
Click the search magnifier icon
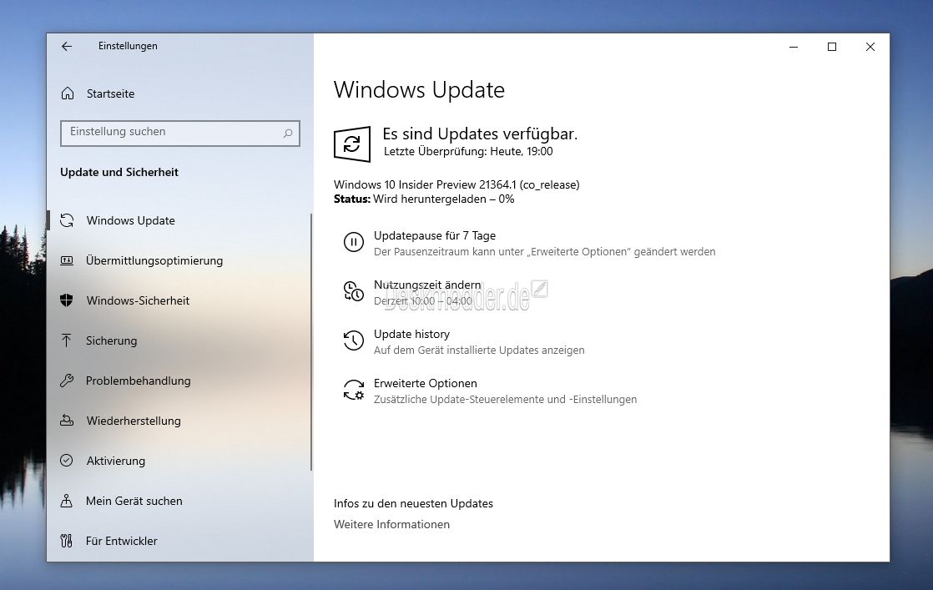click(x=288, y=134)
